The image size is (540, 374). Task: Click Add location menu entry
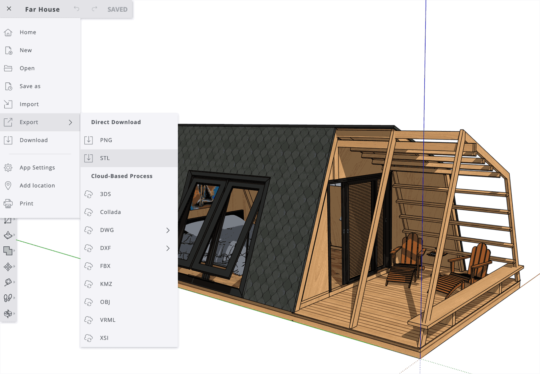[37, 185]
